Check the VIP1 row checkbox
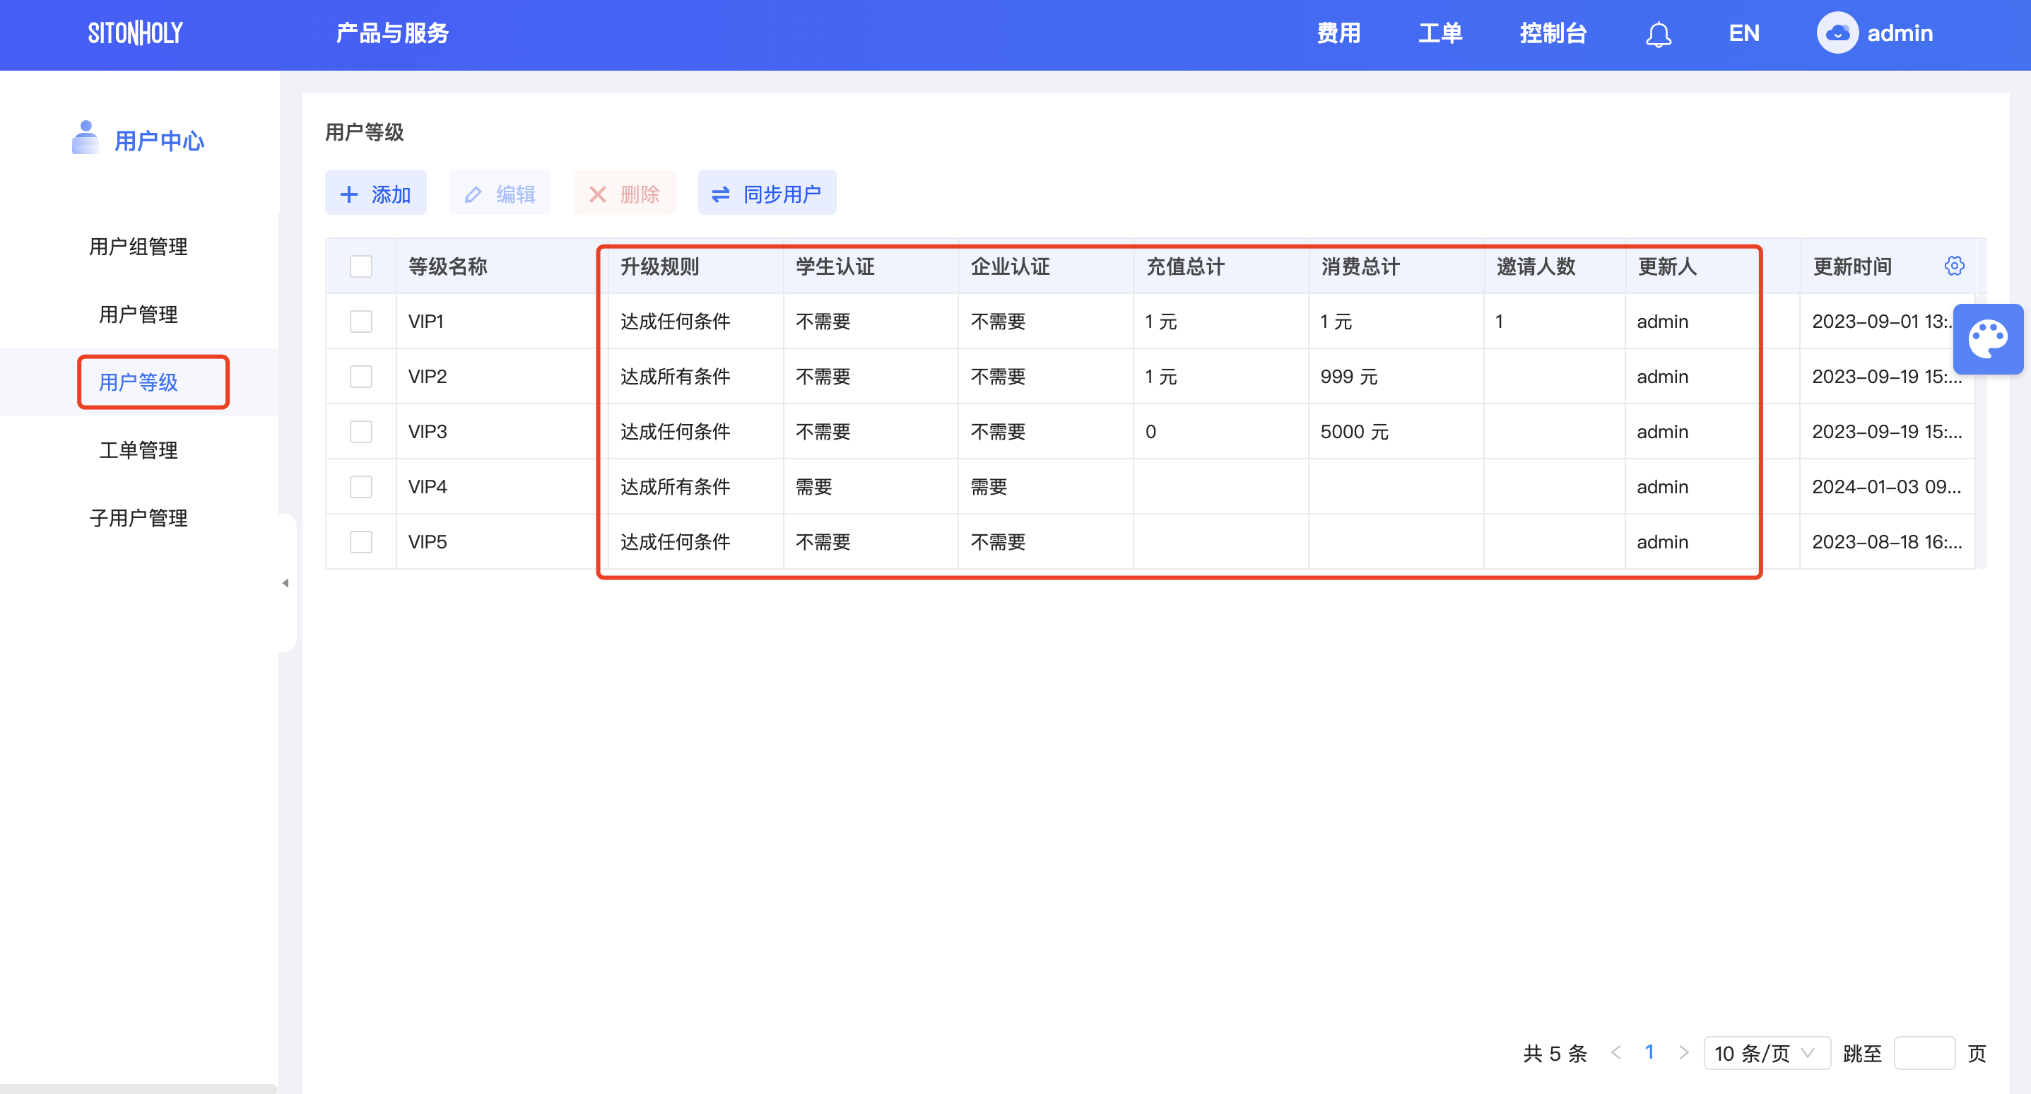 (x=361, y=321)
